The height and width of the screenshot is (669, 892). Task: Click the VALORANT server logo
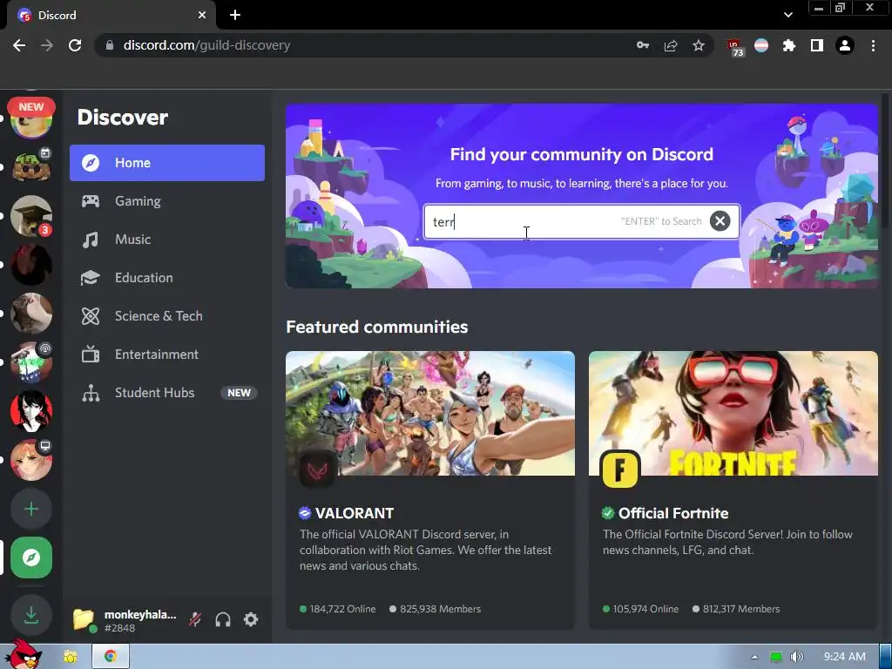(x=317, y=470)
